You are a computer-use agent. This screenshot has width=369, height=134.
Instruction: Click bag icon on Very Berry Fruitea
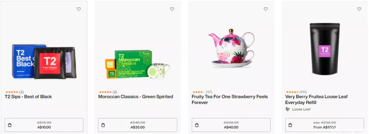click(290, 125)
